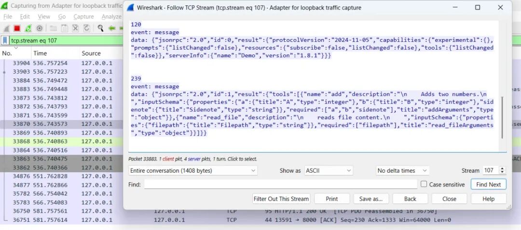The width and height of the screenshot is (521, 230).
Task: Open the Go menu
Action: (62, 16)
